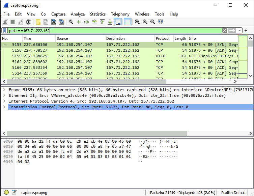Image resolution: width=254 pixels, height=196 pixels.
Task: Open capture file properties status icon
Action: (14, 192)
